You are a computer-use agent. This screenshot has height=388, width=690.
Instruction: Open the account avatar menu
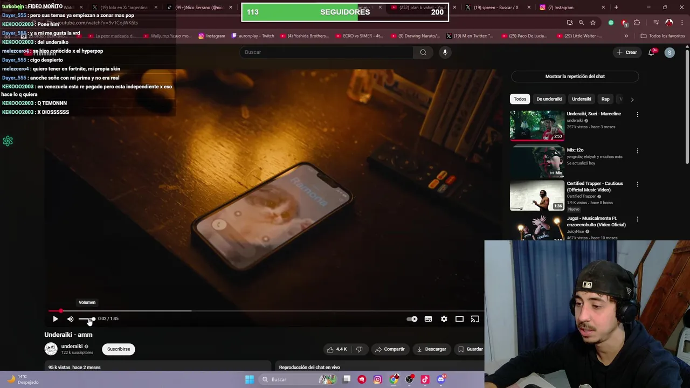670,52
